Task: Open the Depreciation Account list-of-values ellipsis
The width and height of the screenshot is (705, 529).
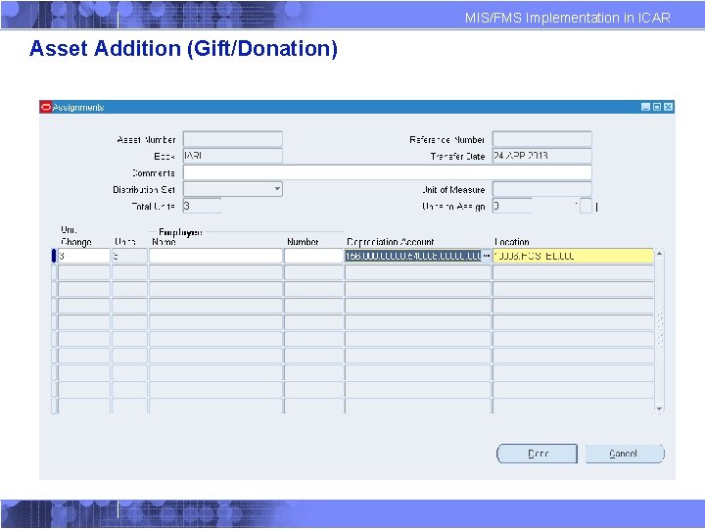Action: click(x=486, y=256)
